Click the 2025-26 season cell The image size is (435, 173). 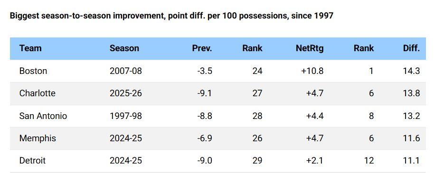[x=126, y=93]
